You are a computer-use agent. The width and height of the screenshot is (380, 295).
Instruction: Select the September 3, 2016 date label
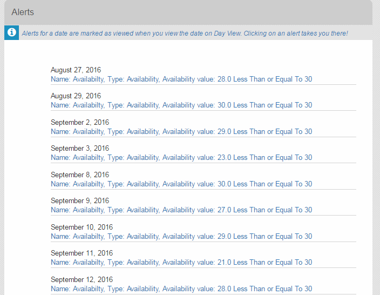pos(80,148)
